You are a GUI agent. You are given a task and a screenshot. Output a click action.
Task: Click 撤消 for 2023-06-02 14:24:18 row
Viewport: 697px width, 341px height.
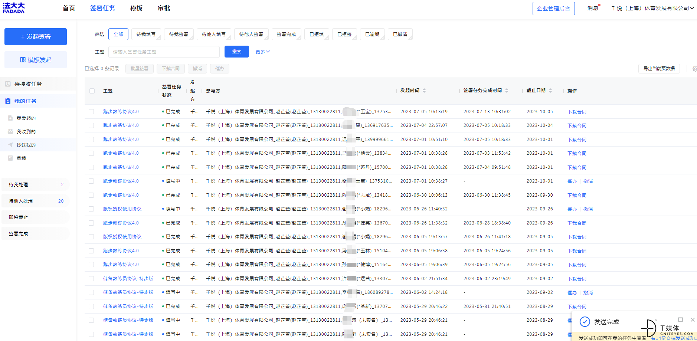pos(588,293)
